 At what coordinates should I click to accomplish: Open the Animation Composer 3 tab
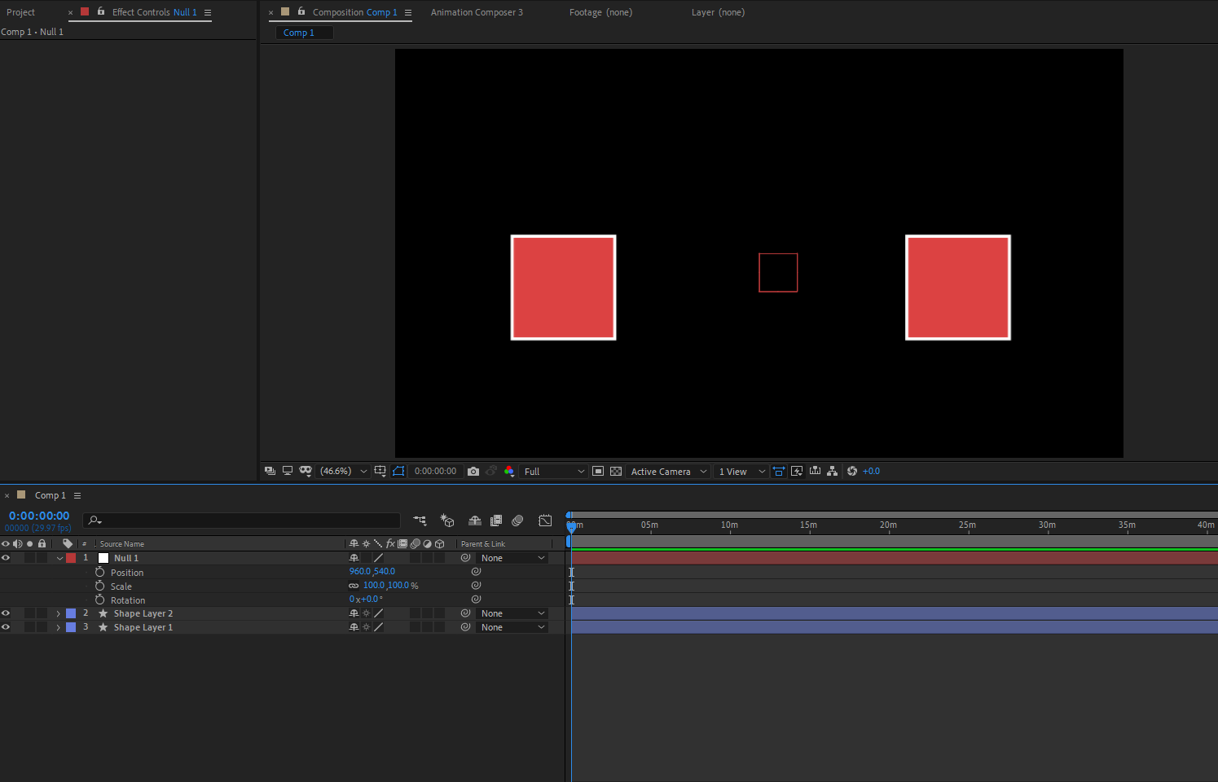tap(477, 12)
